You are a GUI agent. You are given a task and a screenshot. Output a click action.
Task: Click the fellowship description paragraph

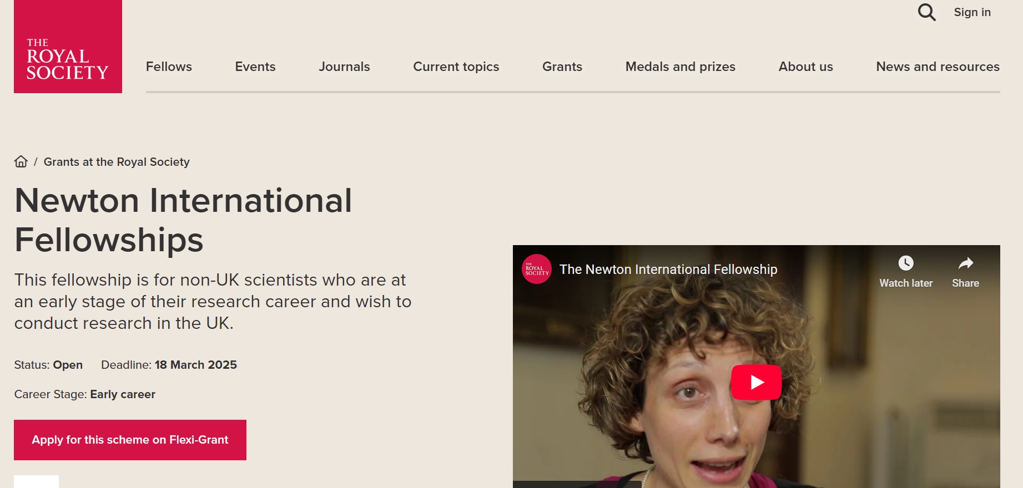point(213,301)
